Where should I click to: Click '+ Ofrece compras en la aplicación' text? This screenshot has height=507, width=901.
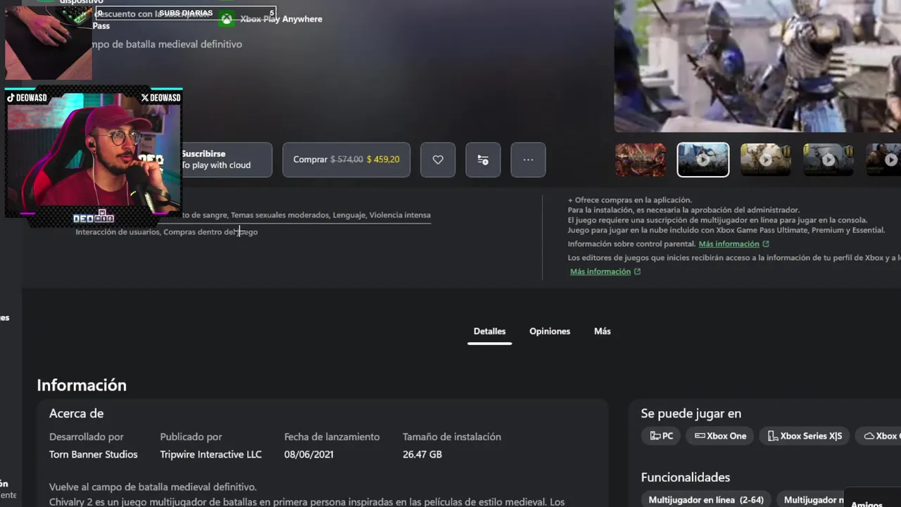pyautogui.click(x=630, y=200)
